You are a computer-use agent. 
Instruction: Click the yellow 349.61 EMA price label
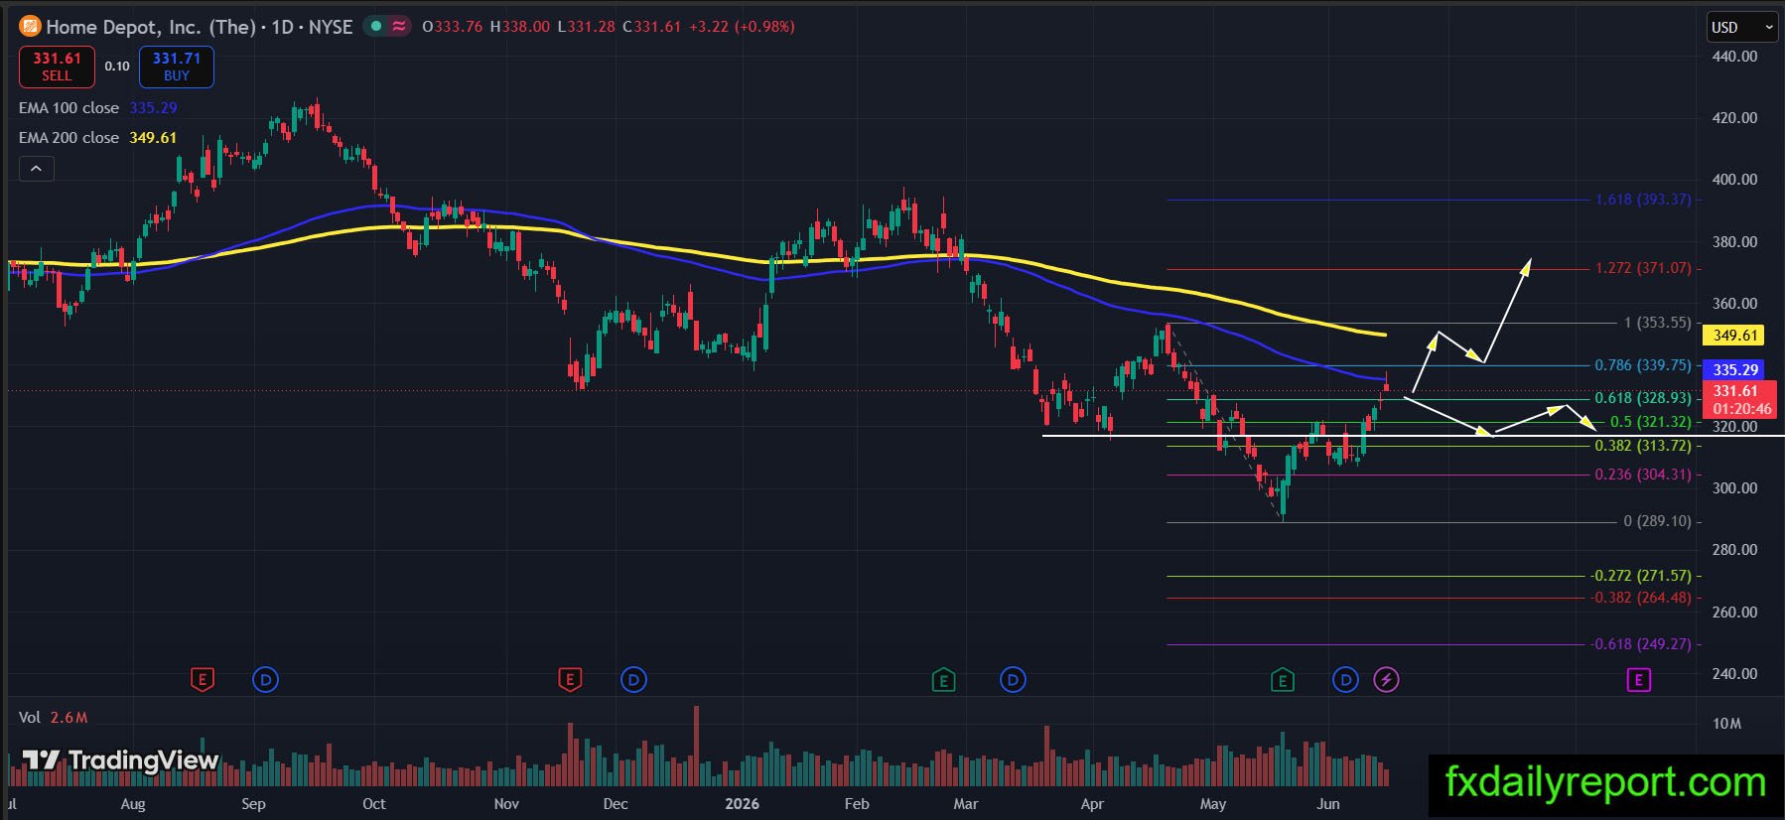pyautogui.click(x=1734, y=336)
